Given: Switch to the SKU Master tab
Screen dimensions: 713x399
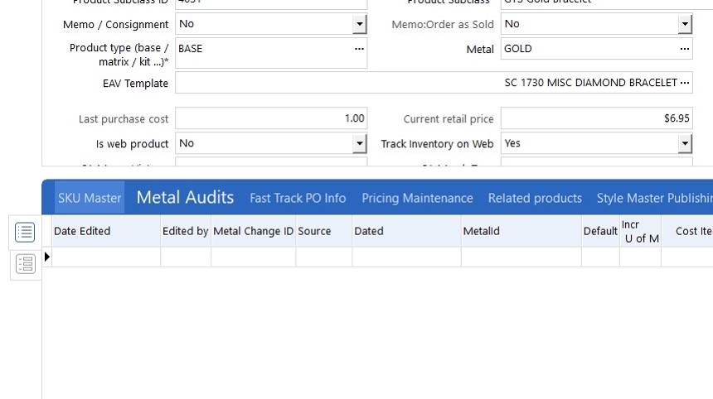Looking at the screenshot, I should (x=90, y=198).
